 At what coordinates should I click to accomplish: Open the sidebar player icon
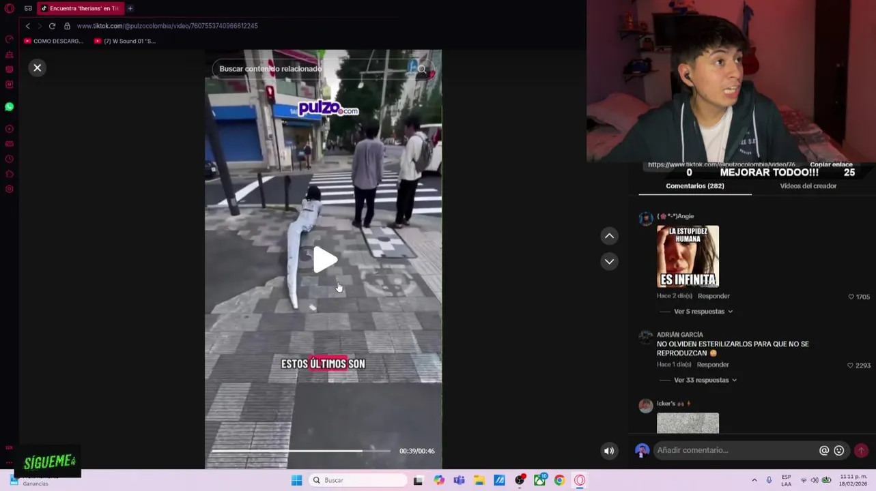click(x=10, y=129)
